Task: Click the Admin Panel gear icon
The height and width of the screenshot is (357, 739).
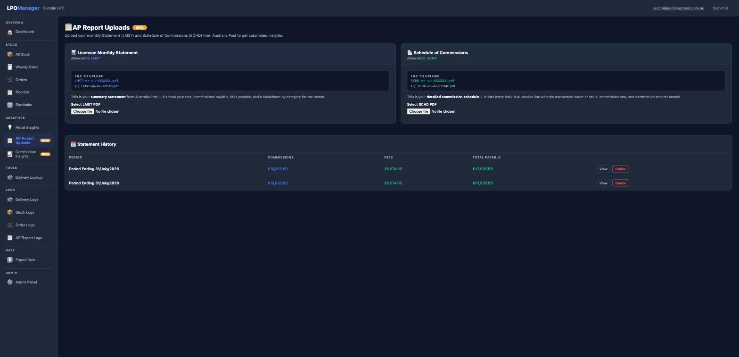Action: tap(10, 282)
